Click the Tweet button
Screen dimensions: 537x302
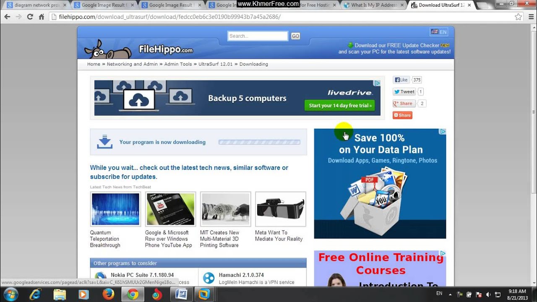click(x=404, y=91)
